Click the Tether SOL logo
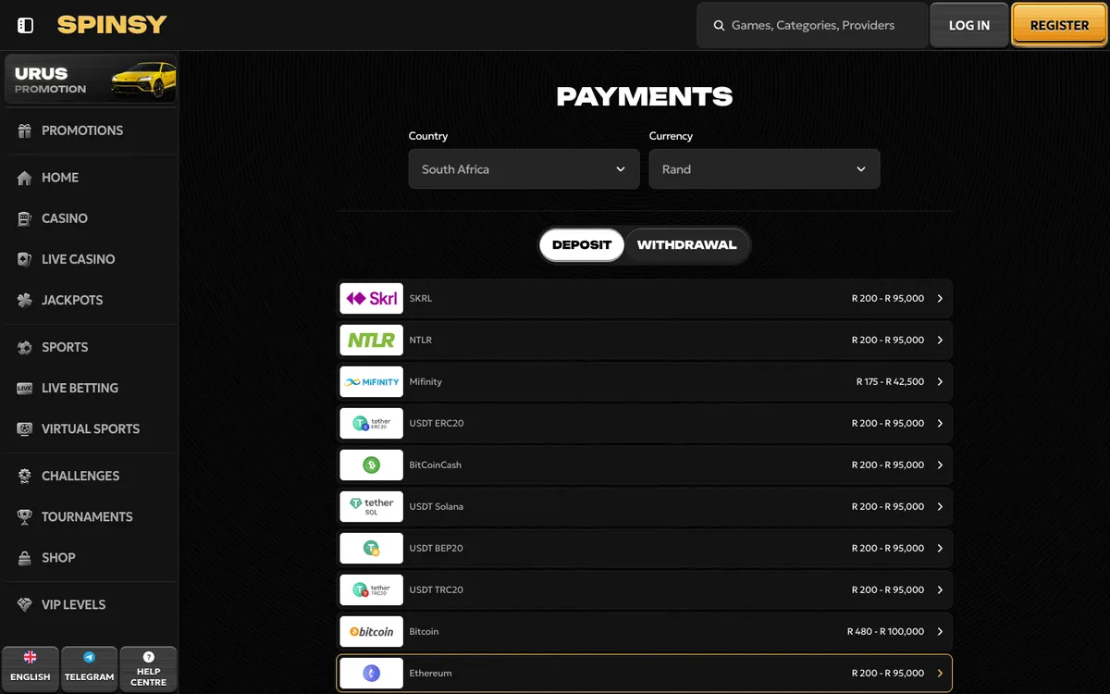Screen dimensions: 1110x694 371,507
